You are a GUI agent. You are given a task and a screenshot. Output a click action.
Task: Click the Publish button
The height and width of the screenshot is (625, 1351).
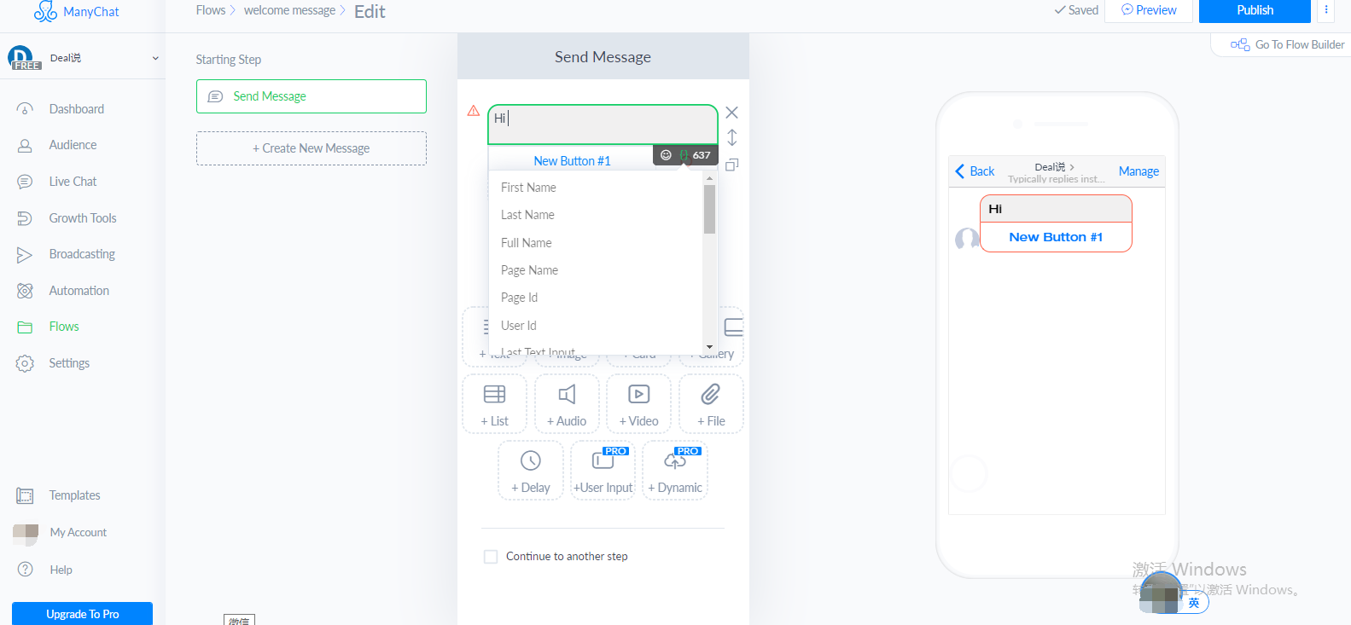tap(1255, 10)
